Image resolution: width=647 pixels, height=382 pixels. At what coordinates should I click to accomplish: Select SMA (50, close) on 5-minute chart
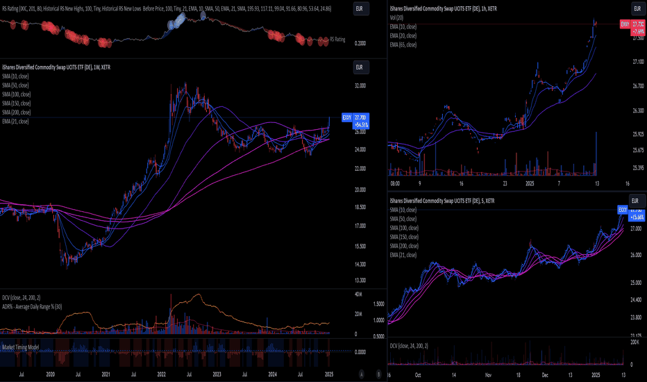[x=403, y=219]
